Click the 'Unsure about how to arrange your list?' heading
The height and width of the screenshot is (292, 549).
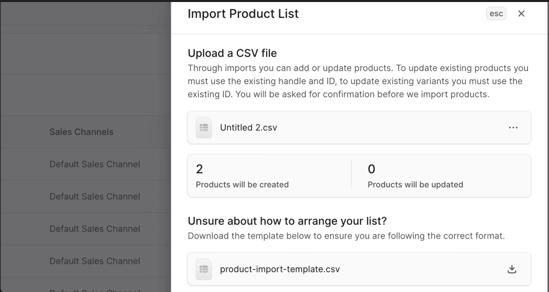(x=287, y=221)
